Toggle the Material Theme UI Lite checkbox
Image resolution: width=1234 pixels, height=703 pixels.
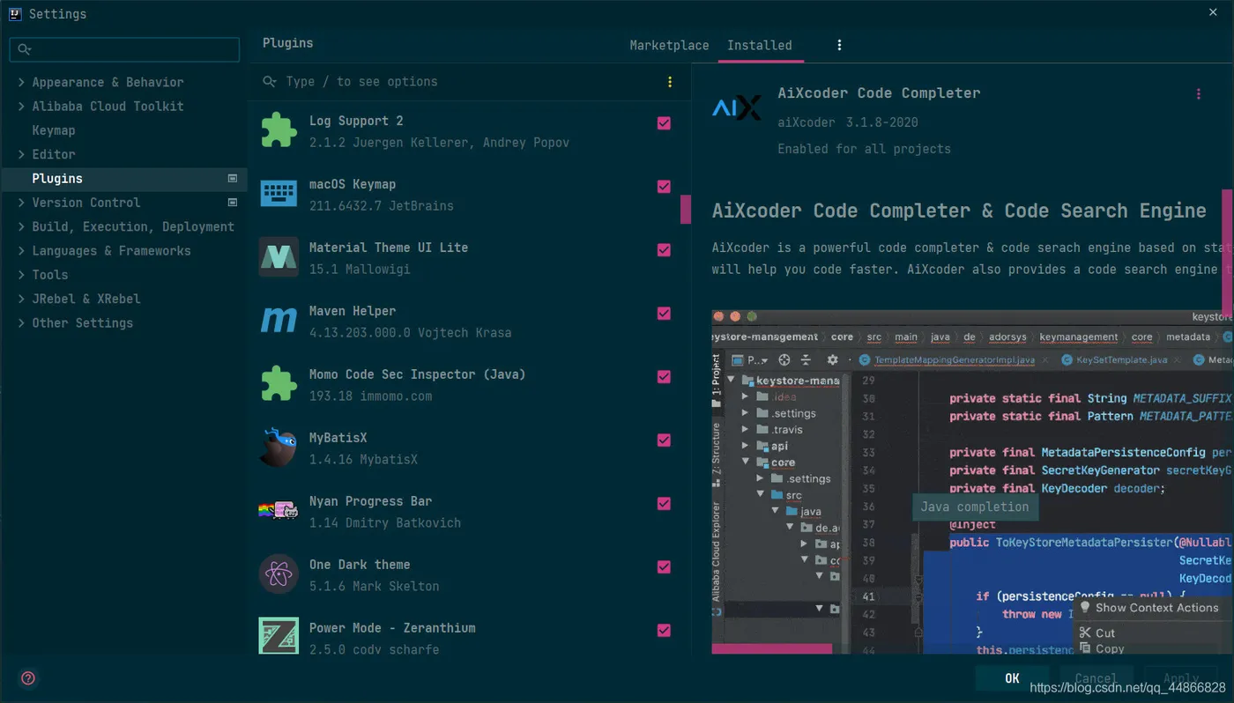coord(664,250)
